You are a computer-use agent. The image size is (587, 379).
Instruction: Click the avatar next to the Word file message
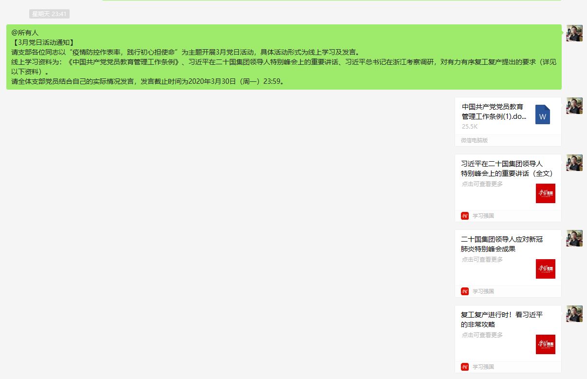tap(574, 106)
